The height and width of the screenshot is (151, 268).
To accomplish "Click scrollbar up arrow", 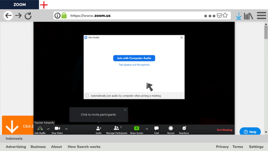I will click(x=266, y=24).
